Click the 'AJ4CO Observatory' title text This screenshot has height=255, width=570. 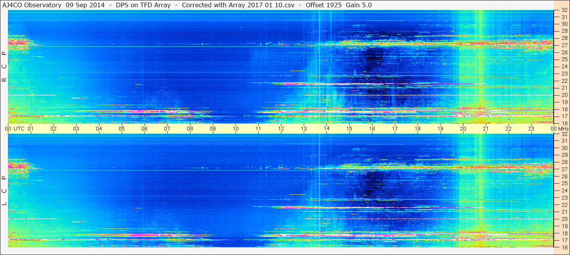[33, 5]
